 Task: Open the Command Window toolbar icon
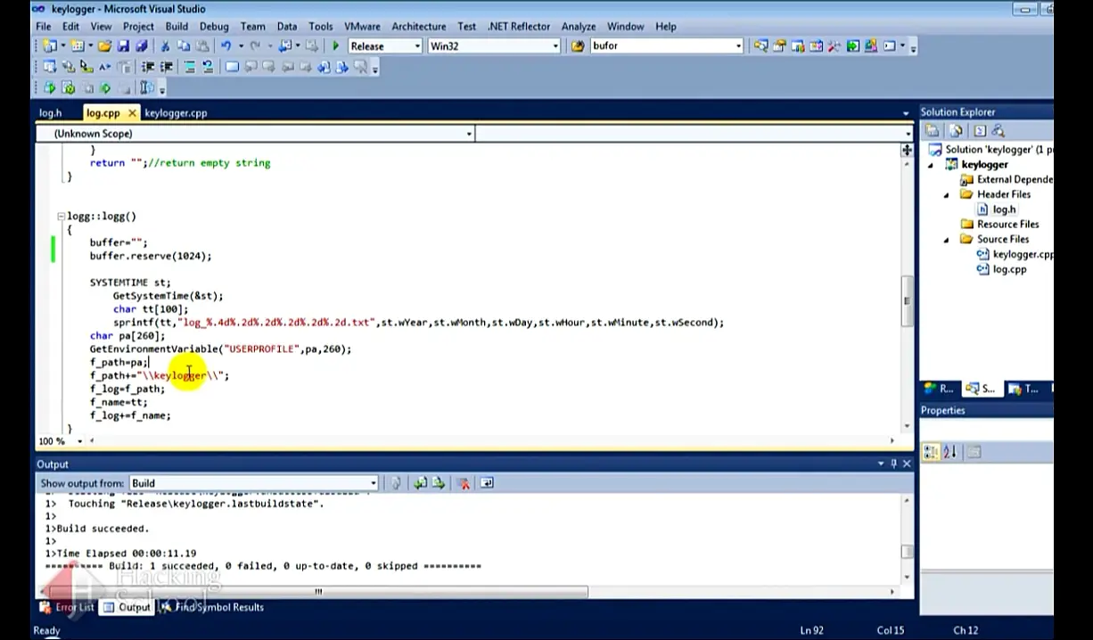pyautogui.click(x=889, y=46)
